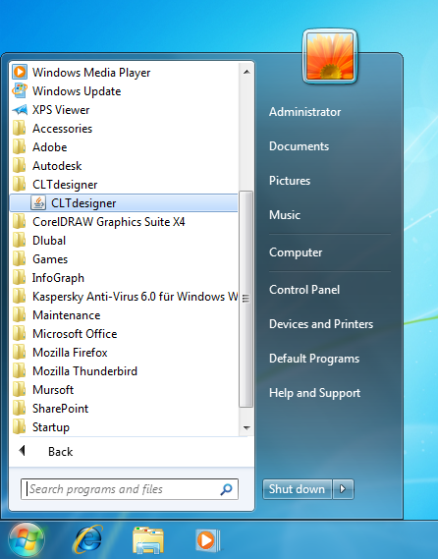438x559 pixels.
Task: Select the Dlubal text label
Action: tap(49, 241)
